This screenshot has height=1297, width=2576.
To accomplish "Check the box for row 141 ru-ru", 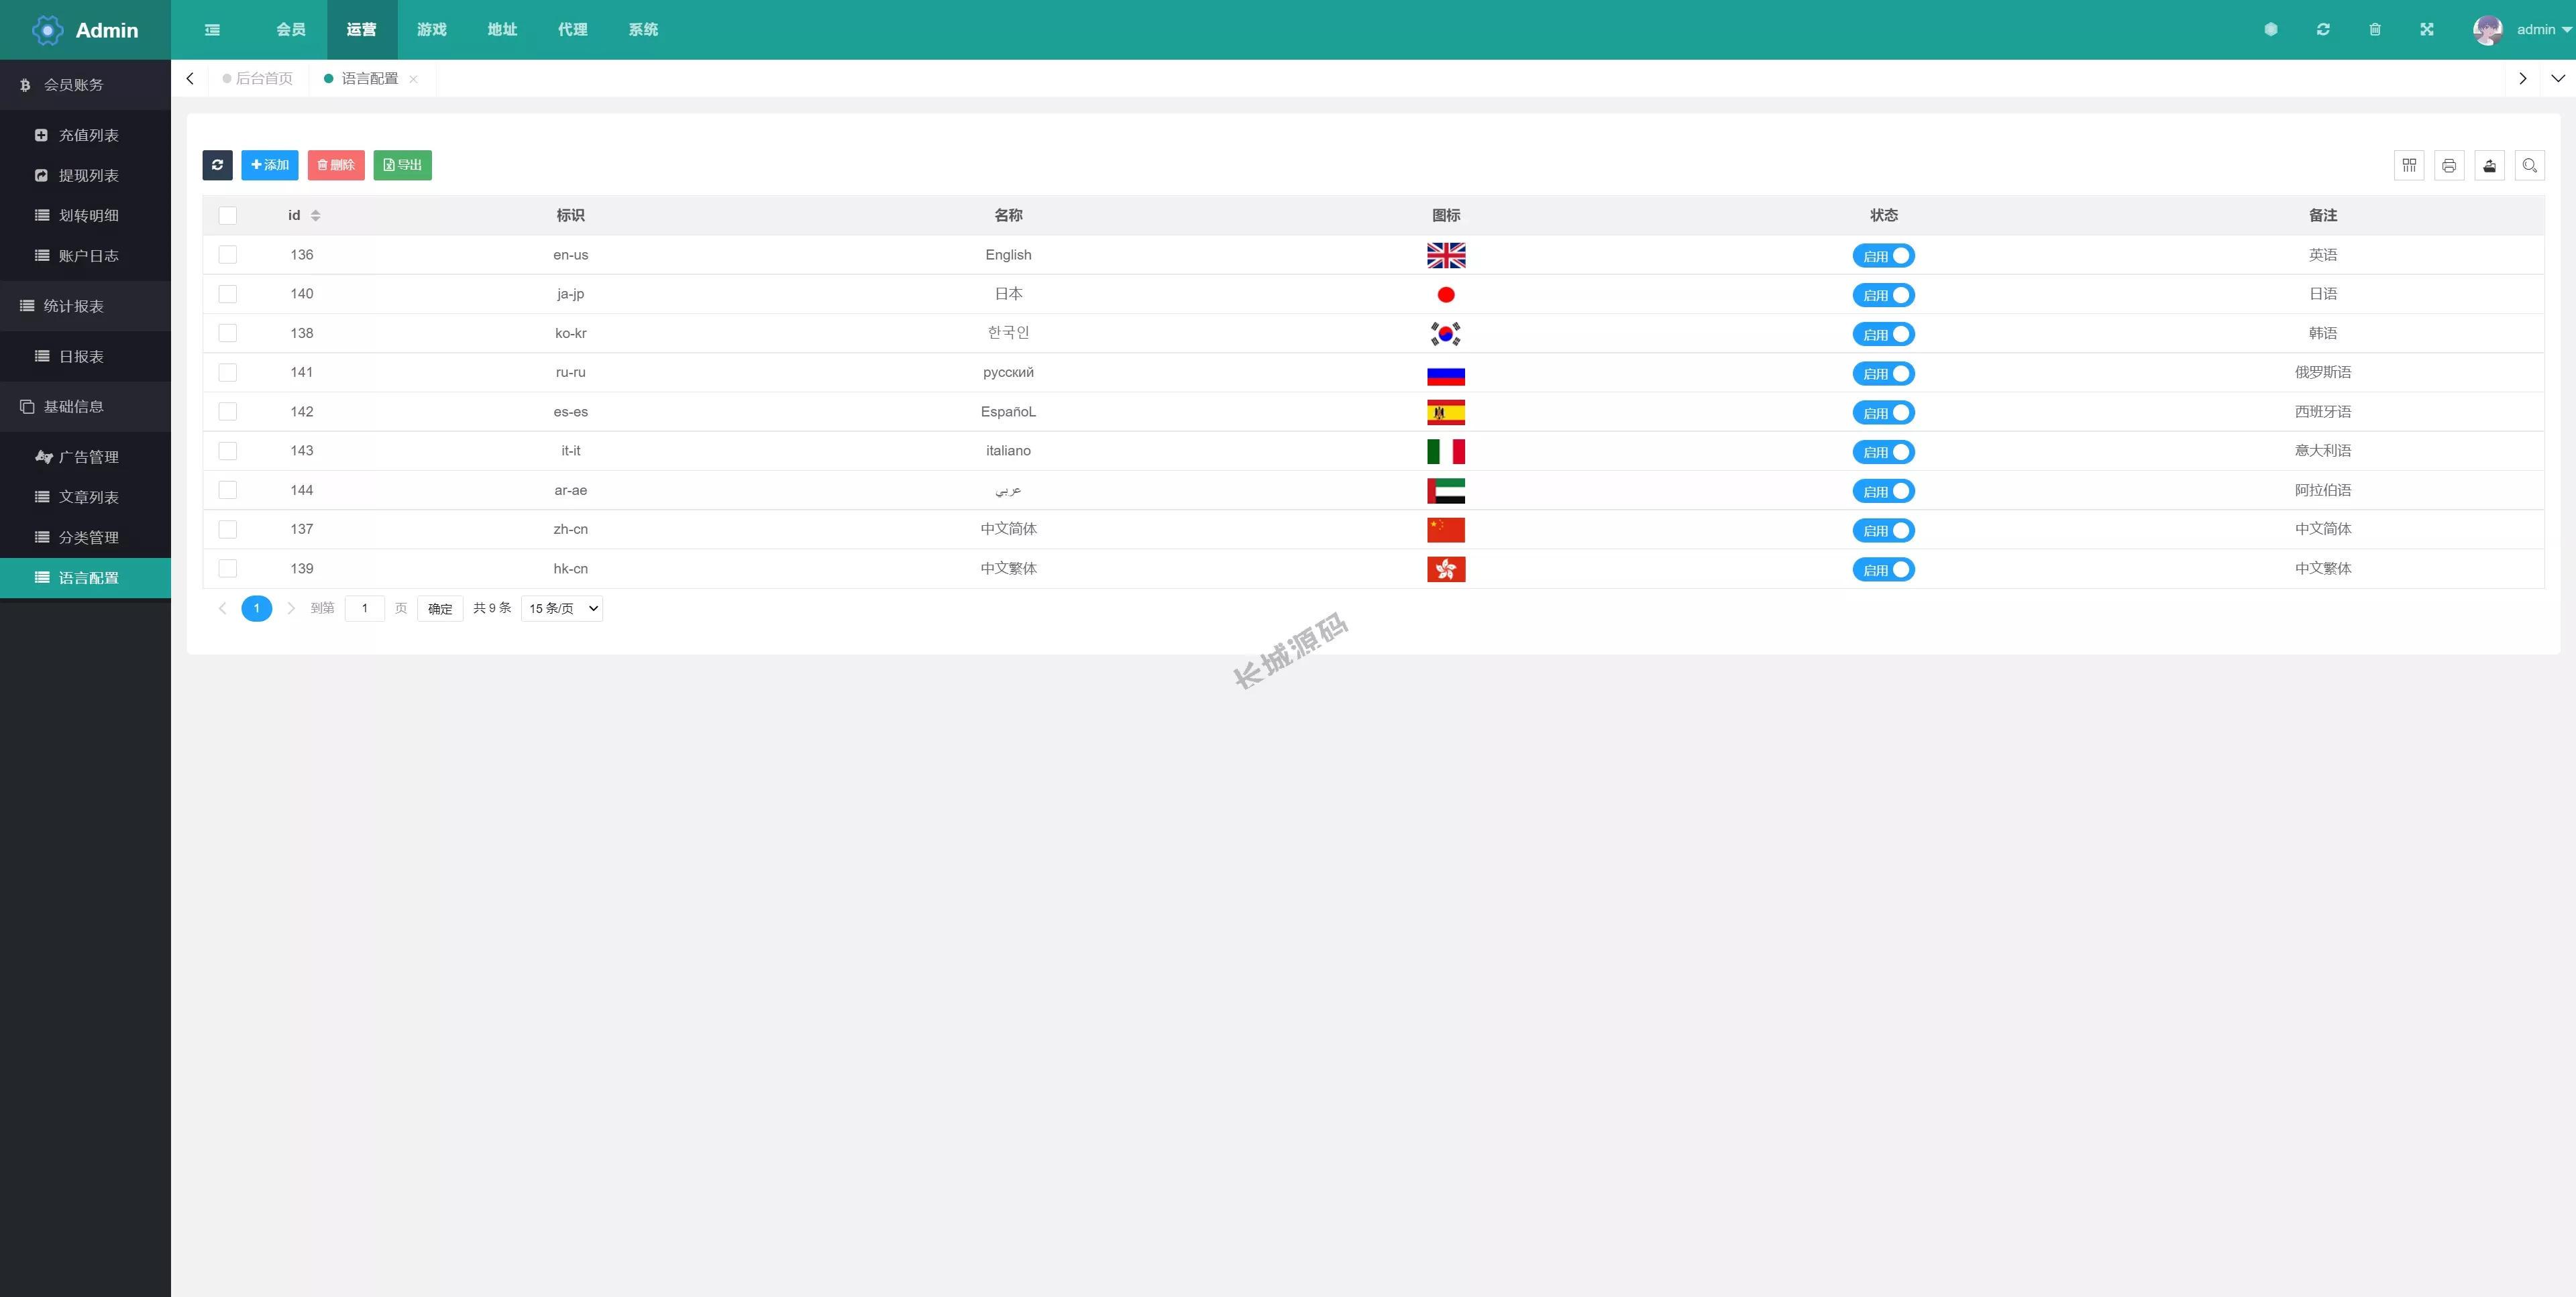I will [x=228, y=372].
